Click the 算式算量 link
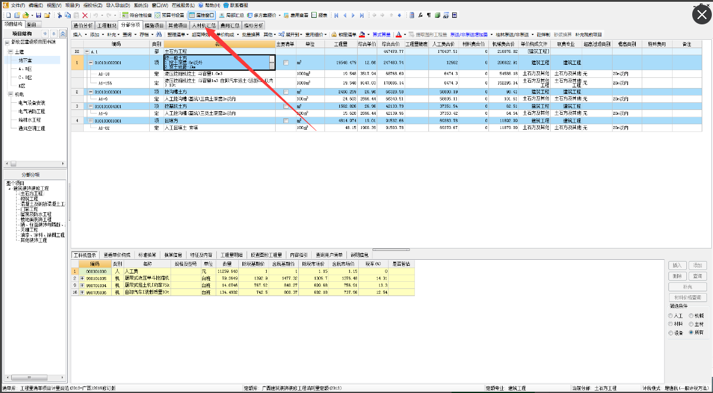The image size is (713, 393). [381, 34]
